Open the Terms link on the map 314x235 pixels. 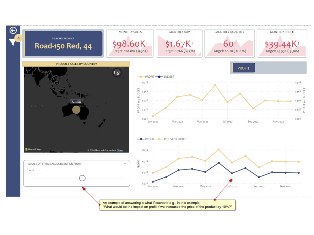[x=120, y=150]
